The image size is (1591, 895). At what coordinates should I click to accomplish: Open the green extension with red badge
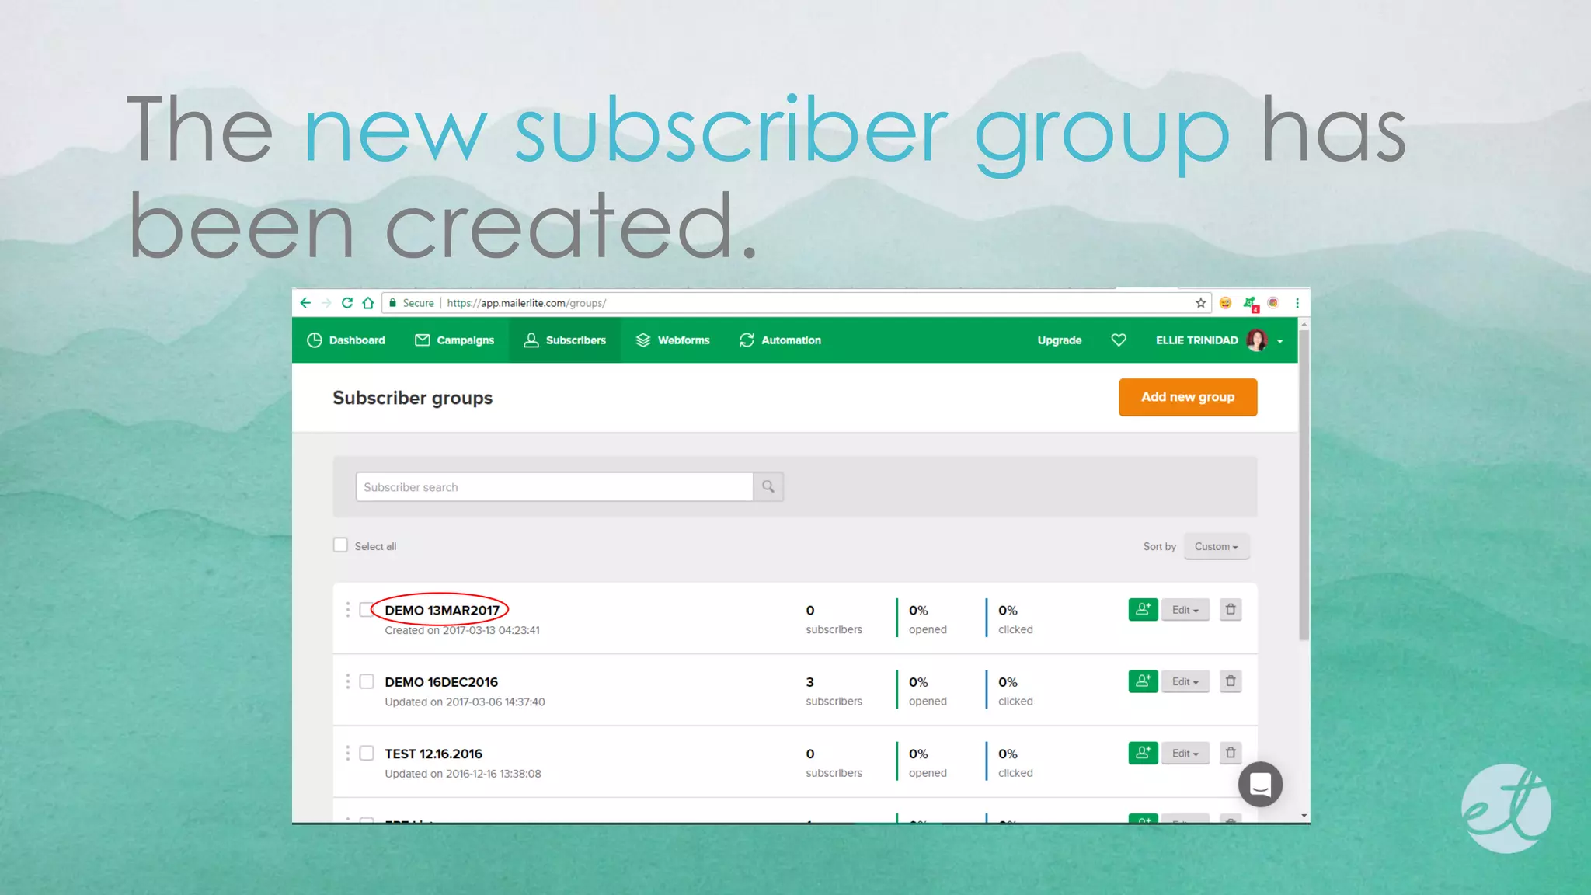point(1250,304)
